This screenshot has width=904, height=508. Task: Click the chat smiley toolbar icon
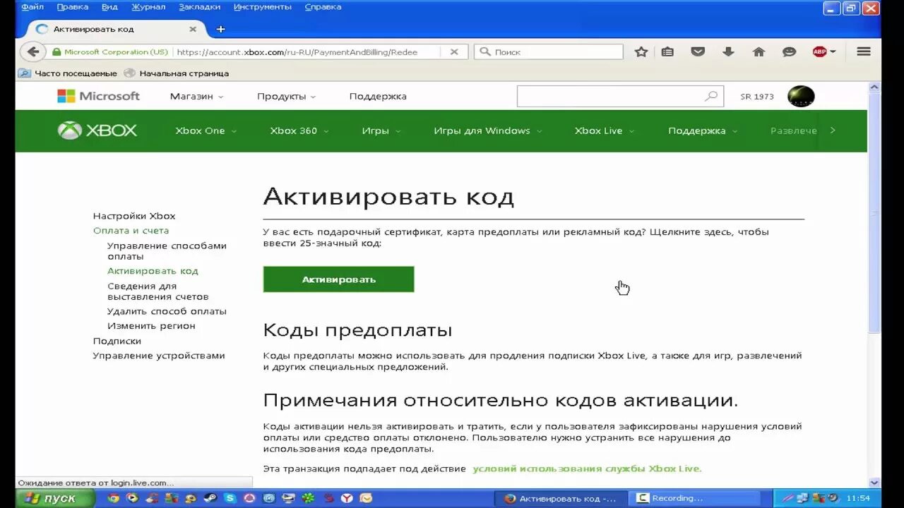pos(789,52)
